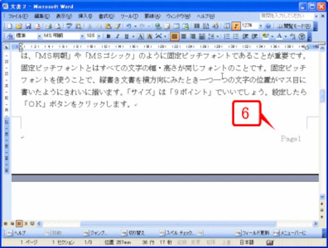
Task: Toggle italic formatting
Action: pos(118,36)
